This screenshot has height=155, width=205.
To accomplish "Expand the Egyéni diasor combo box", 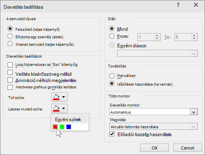I will pyautogui.click(x=194, y=54).
